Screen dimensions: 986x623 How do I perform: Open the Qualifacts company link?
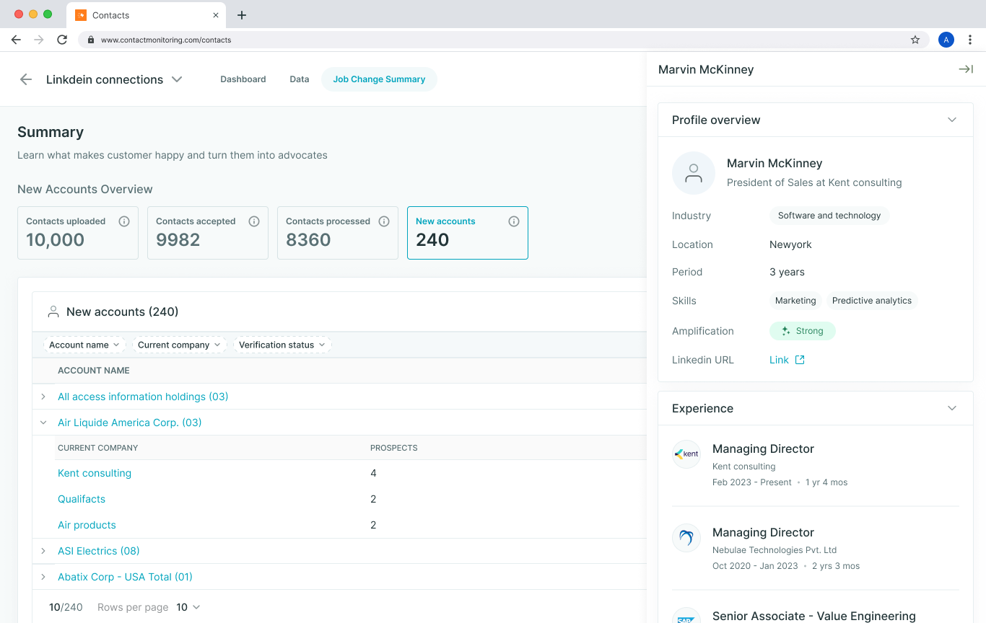(x=82, y=499)
